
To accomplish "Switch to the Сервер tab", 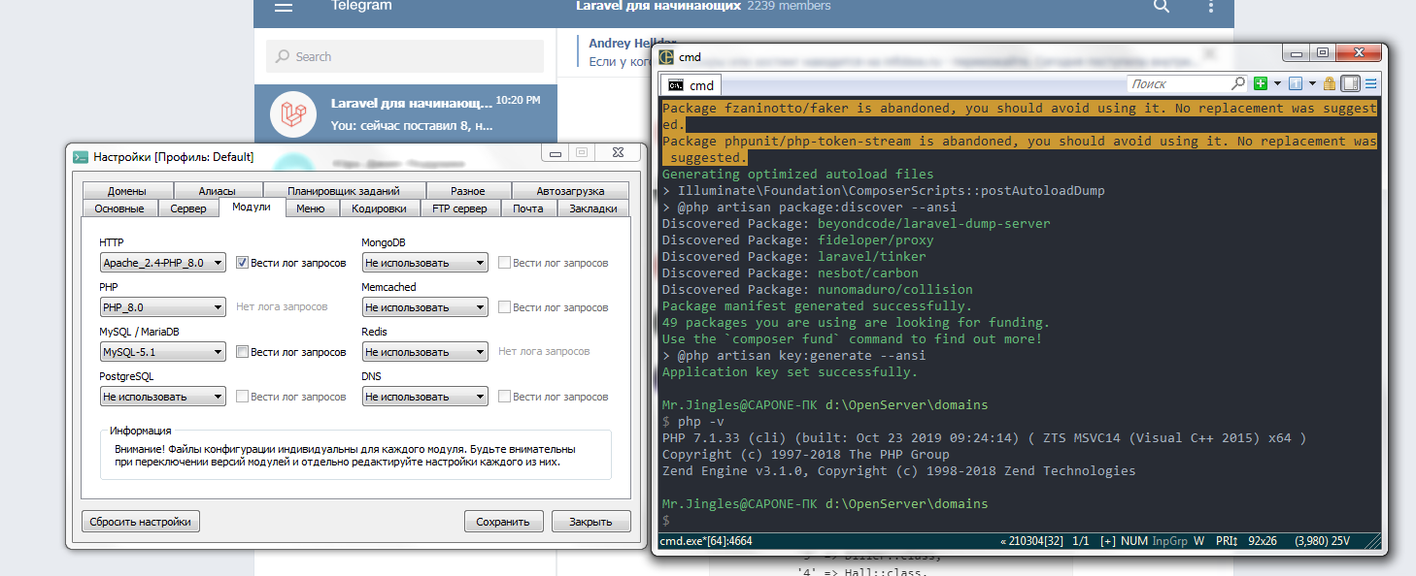I will coord(188,208).
